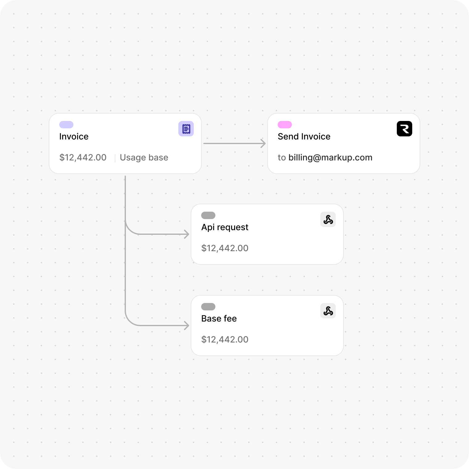Select the Send Invoice node title

coord(304,137)
